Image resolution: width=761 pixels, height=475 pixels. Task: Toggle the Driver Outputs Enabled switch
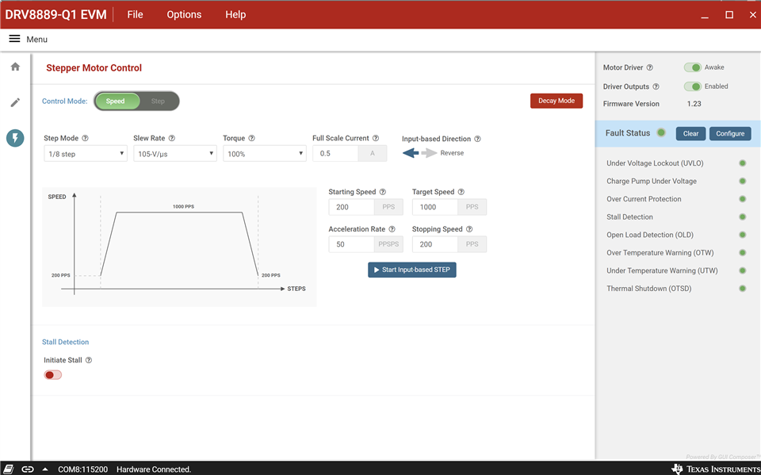(693, 86)
